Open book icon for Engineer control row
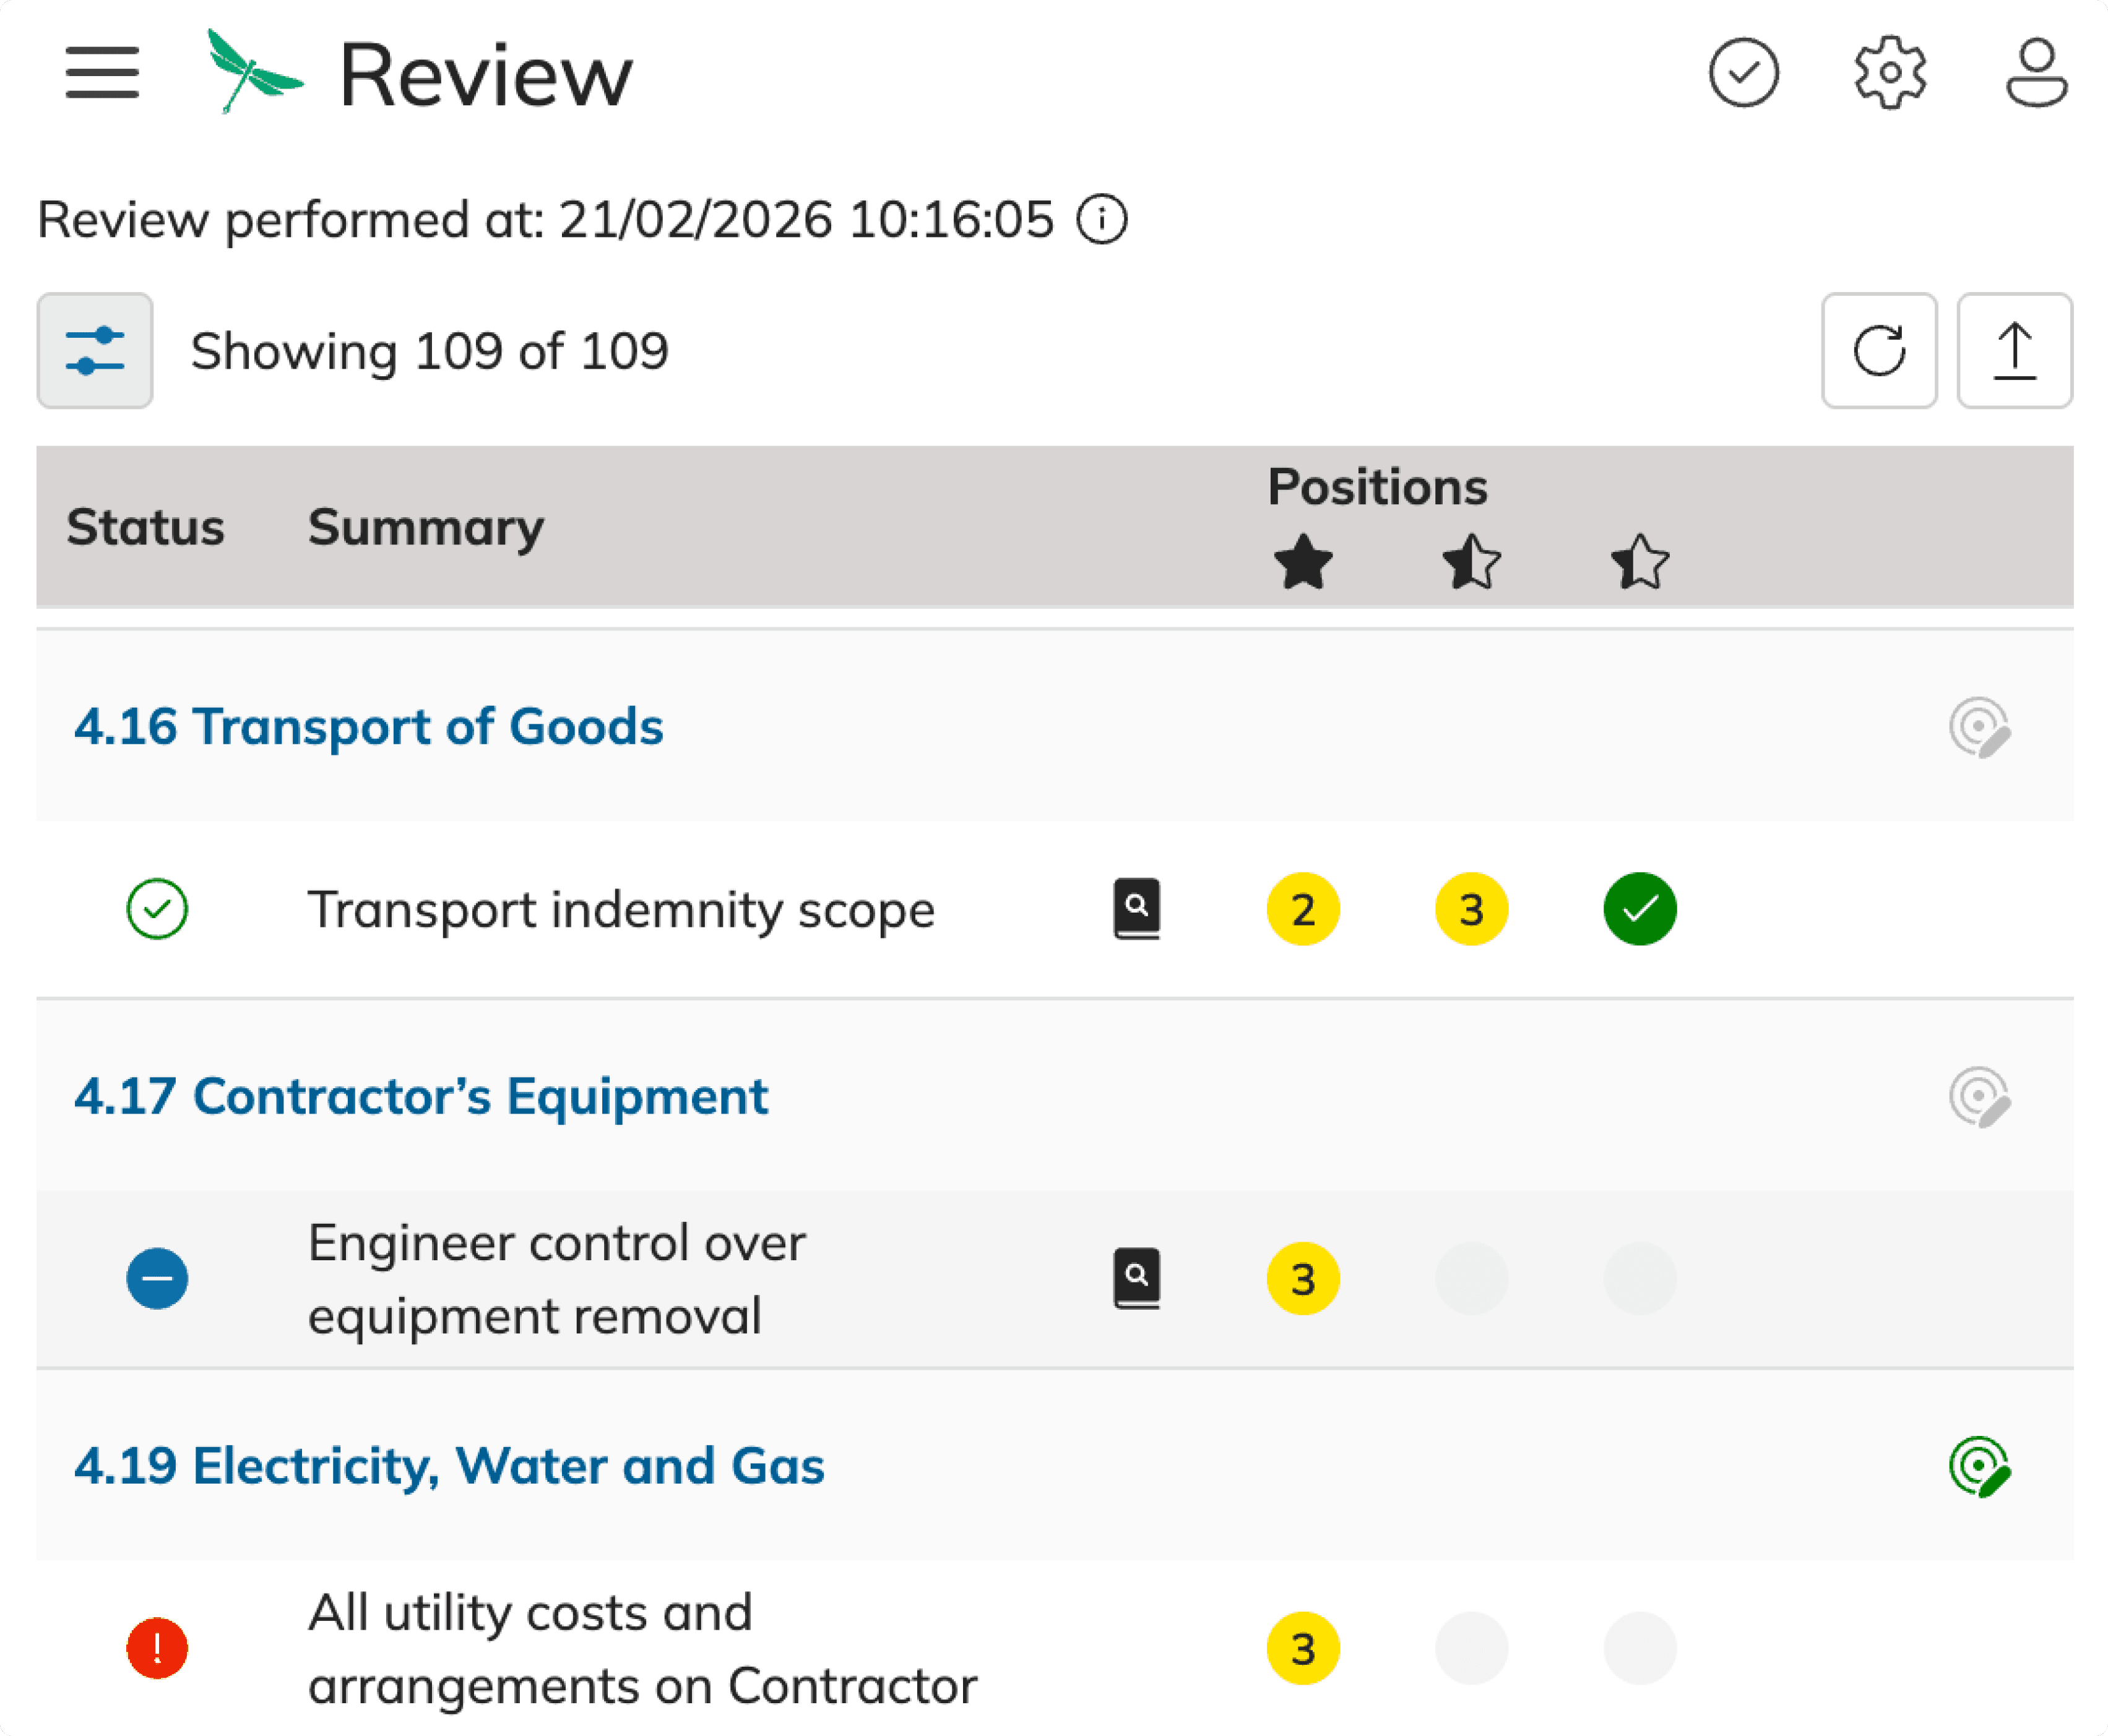This screenshot has height=1736, width=2108. [1136, 1278]
